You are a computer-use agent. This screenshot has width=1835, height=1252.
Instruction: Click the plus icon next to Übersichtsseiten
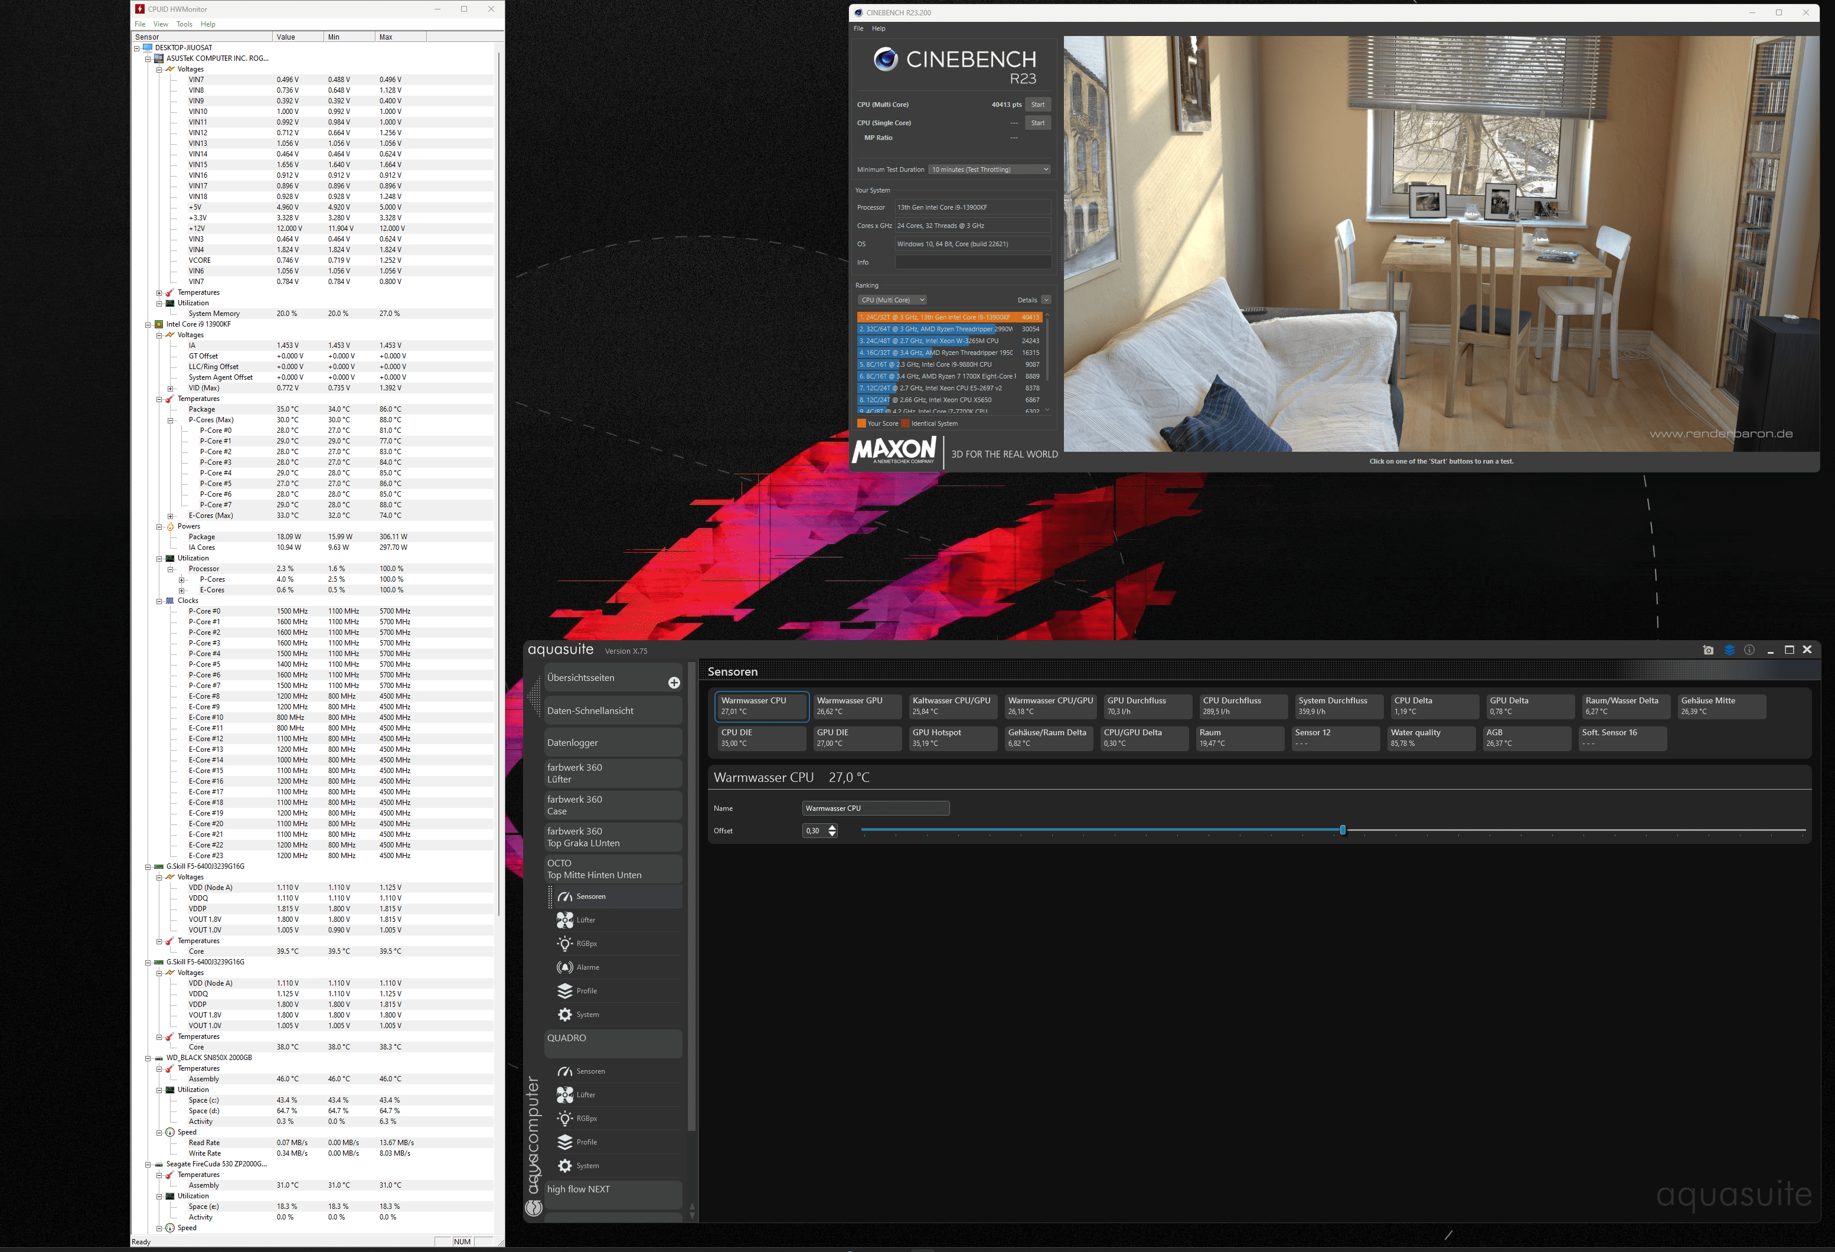tap(674, 683)
